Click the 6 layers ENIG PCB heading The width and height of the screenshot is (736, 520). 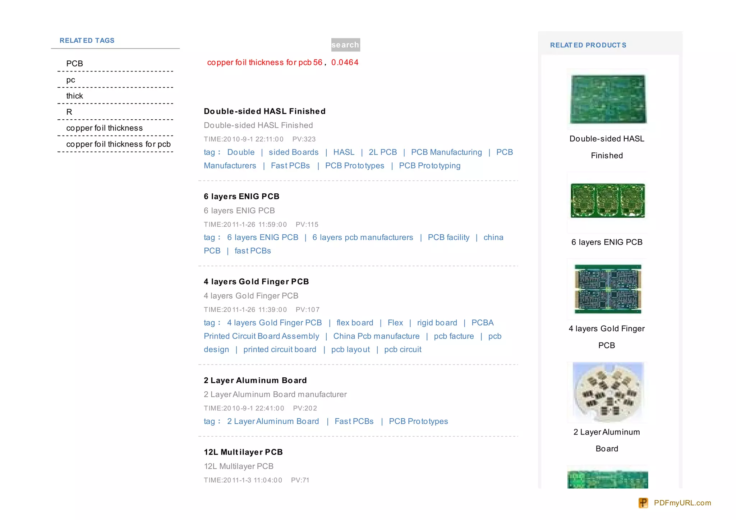(x=241, y=197)
